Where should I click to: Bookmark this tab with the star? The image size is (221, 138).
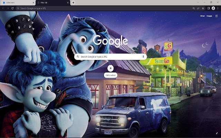203,8
